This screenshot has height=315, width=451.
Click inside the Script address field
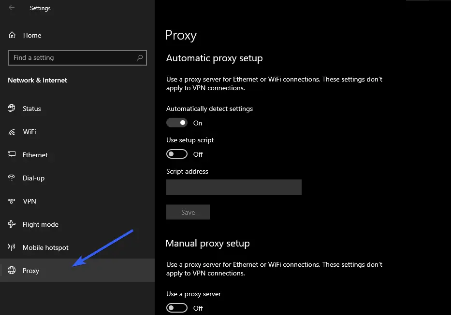pyautogui.click(x=233, y=187)
